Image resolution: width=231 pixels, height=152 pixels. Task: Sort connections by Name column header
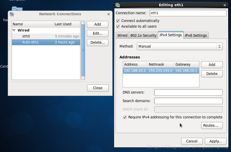pyautogui.click(x=33, y=24)
